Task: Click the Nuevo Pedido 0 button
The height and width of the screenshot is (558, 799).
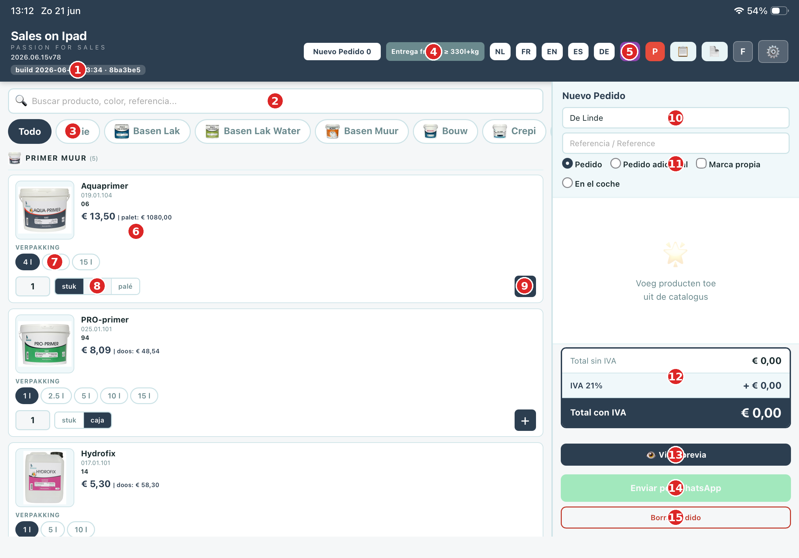Action: pos(342,52)
